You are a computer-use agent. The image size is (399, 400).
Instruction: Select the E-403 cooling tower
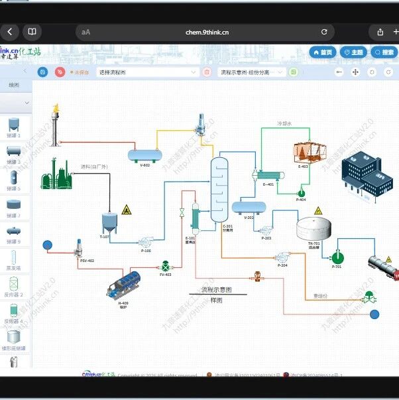click(x=310, y=153)
